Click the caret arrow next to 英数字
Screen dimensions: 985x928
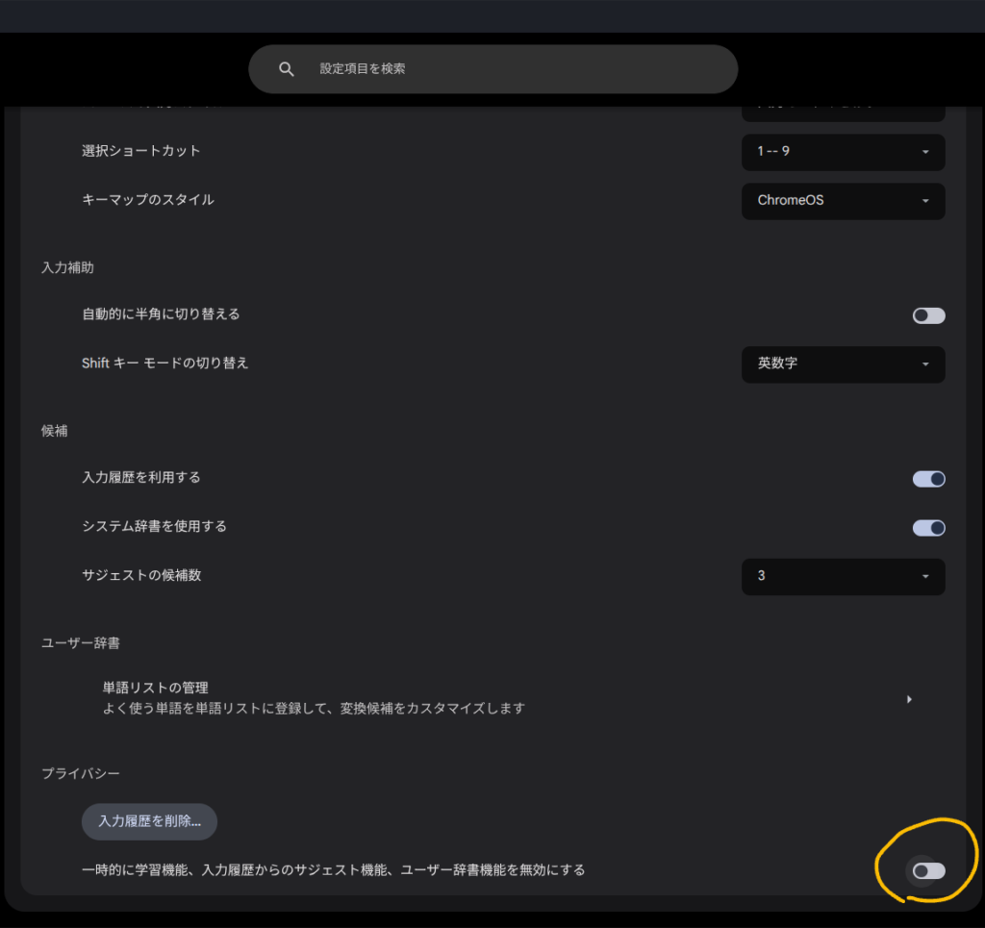[x=924, y=365]
